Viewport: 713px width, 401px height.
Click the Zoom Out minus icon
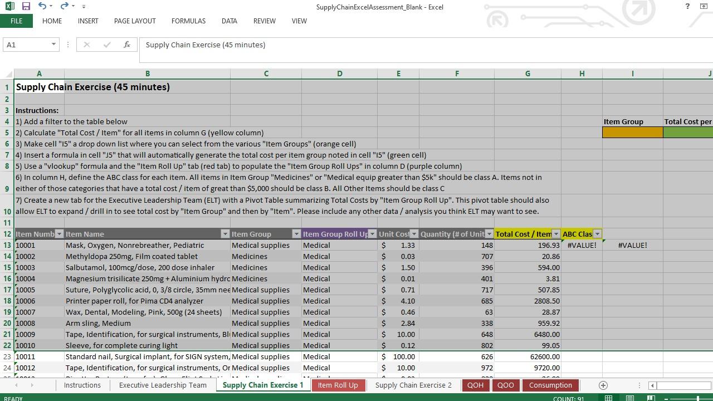click(x=666, y=398)
